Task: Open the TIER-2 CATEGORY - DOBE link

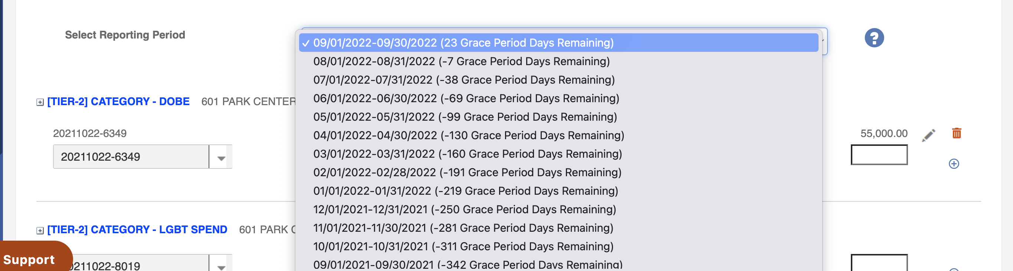Action: pyautogui.click(x=118, y=101)
